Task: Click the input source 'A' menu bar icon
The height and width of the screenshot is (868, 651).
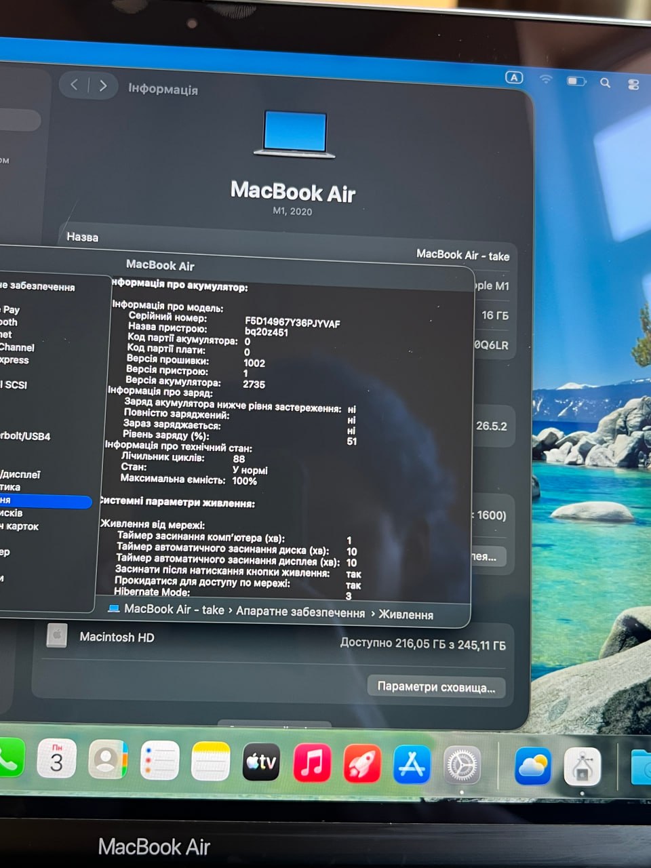Action: (x=515, y=77)
